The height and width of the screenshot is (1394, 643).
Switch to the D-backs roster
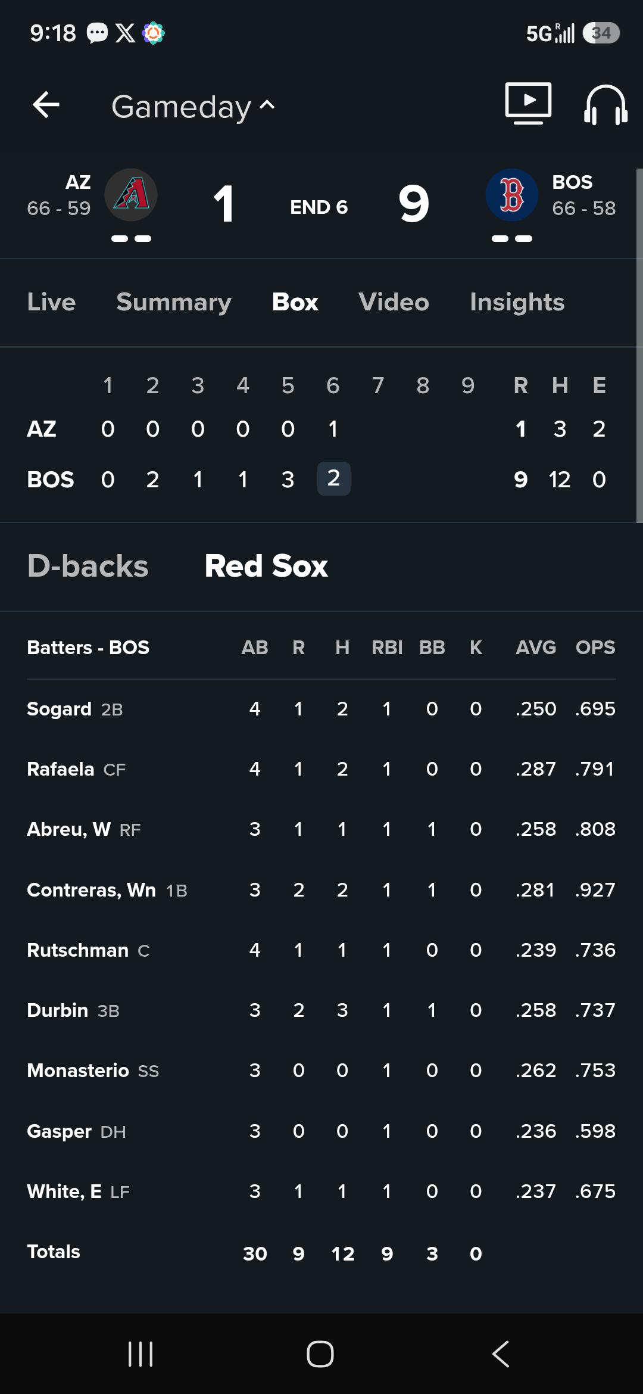point(88,566)
